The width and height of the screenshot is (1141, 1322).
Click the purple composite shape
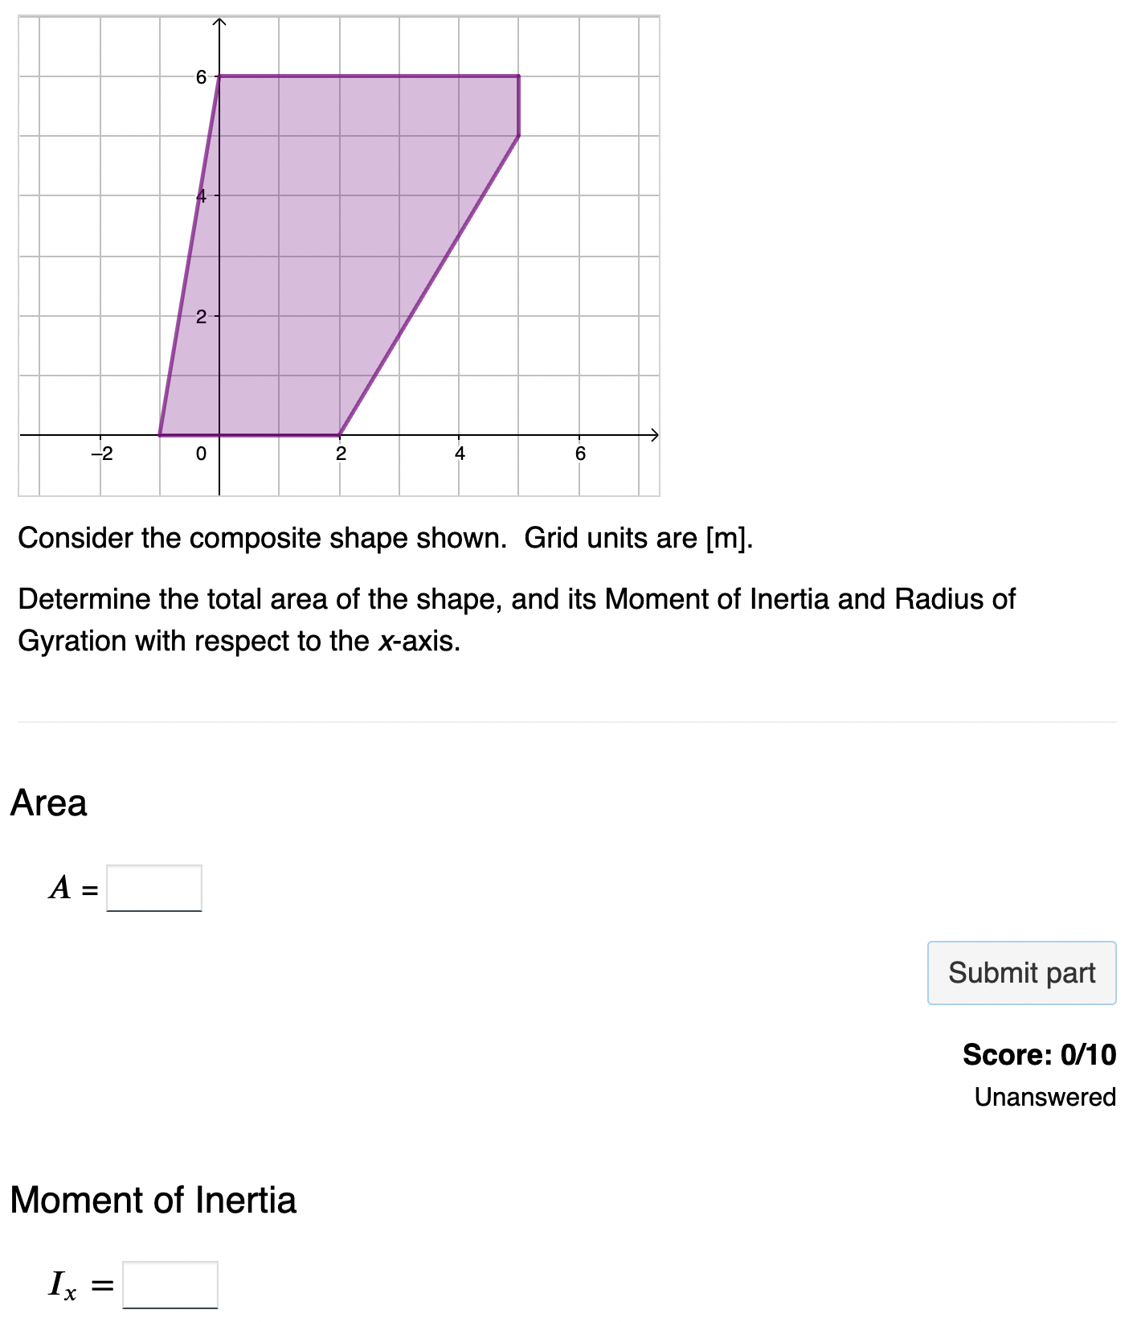point(321,241)
